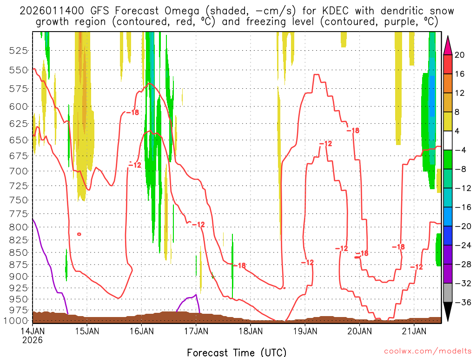Click the black bottom arrow of the colorbar
This screenshot has width=476, height=357.
(x=448, y=311)
